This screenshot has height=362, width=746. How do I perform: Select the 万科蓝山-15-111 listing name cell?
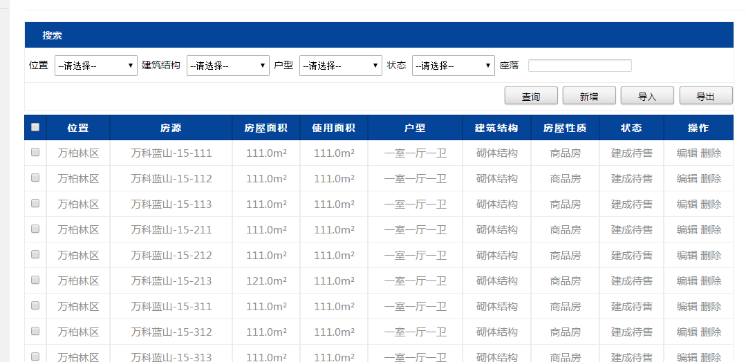(171, 153)
